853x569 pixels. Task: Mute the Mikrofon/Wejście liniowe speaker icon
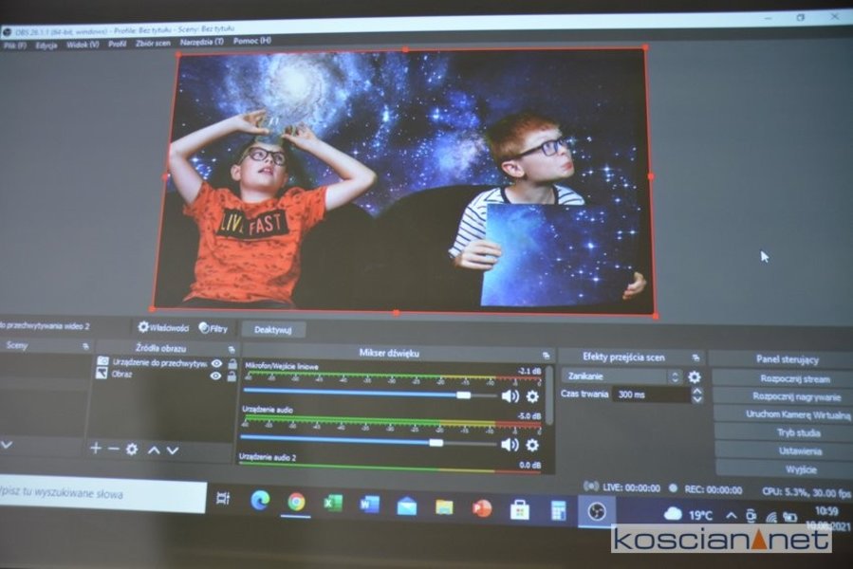tap(510, 396)
